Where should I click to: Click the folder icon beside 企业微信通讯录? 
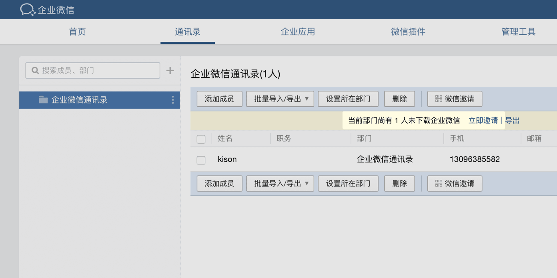pyautogui.click(x=44, y=100)
